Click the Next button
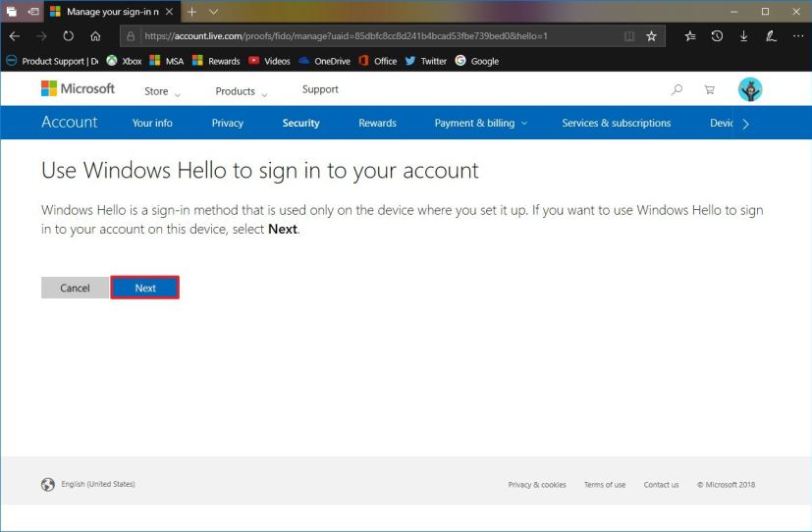The height and width of the screenshot is (532, 812). pos(145,288)
